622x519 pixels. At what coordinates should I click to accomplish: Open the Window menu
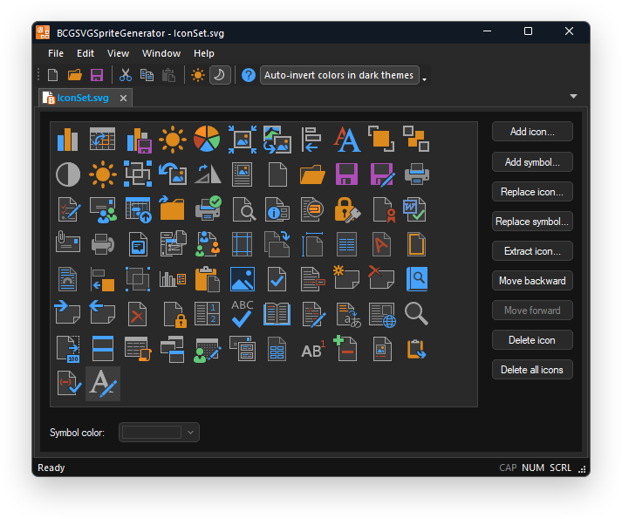[161, 53]
